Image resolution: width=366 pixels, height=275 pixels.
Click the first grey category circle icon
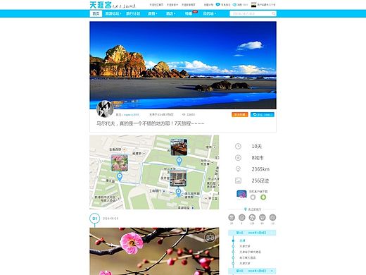232,217
